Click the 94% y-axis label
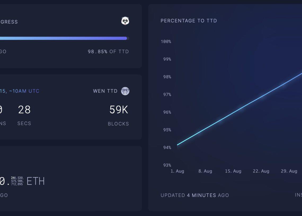Viewport: 302px width, 216px height. [x=167, y=148]
